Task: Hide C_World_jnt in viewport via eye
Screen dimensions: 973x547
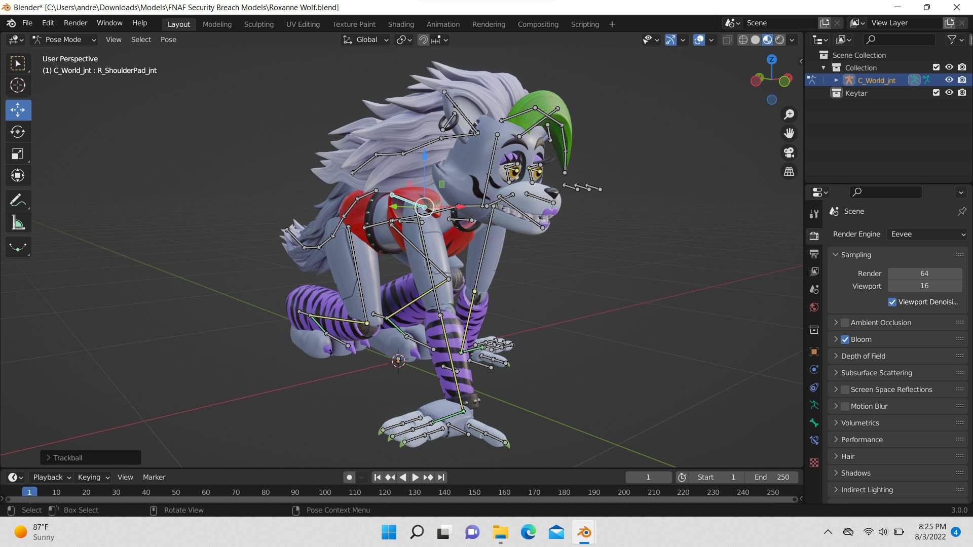Action: pos(949,80)
